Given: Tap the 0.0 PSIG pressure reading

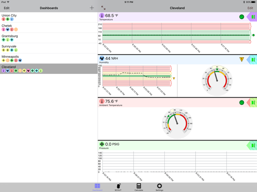Looking at the screenshot, I should tap(112, 144).
